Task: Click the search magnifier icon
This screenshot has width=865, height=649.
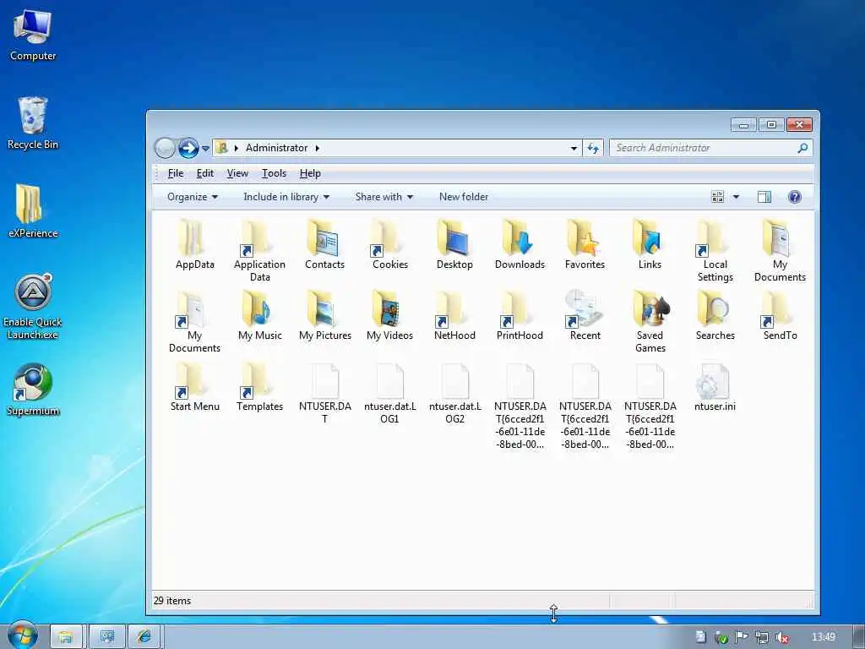Action: tap(802, 148)
